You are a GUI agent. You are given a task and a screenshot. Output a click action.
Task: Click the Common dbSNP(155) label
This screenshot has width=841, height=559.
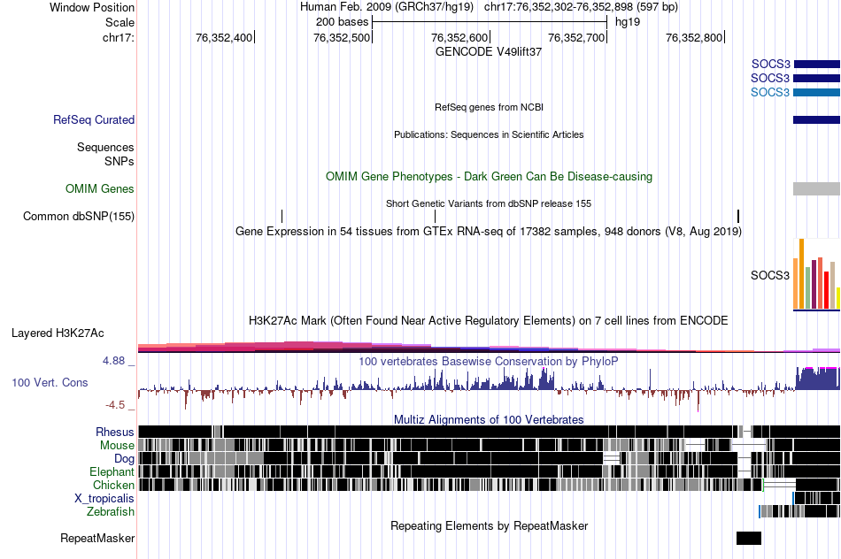[79, 217]
